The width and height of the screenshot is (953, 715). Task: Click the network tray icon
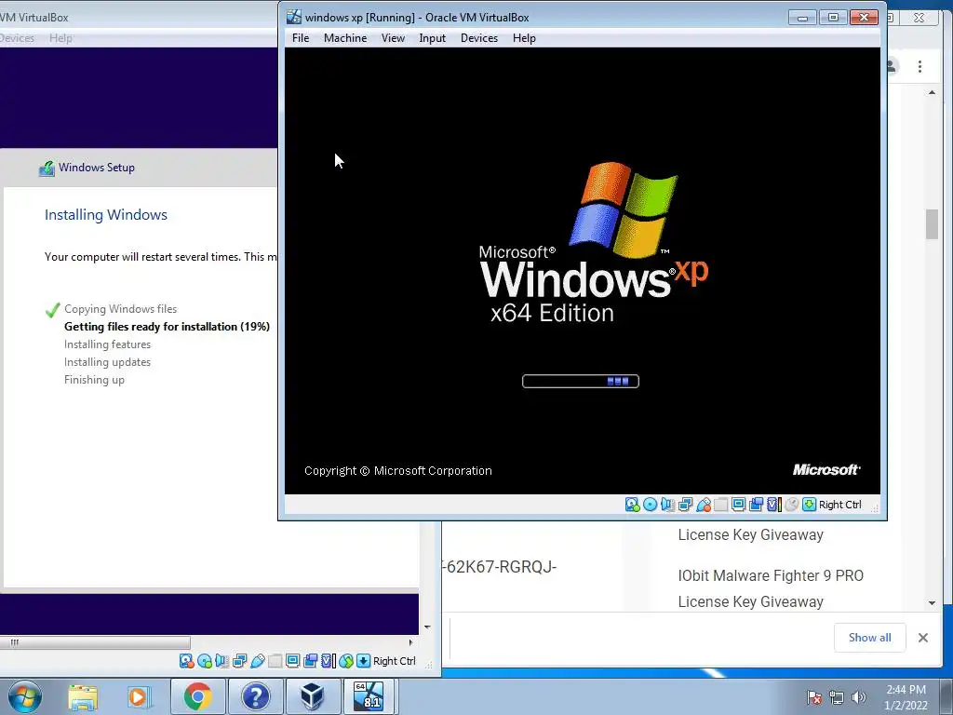coord(837,697)
